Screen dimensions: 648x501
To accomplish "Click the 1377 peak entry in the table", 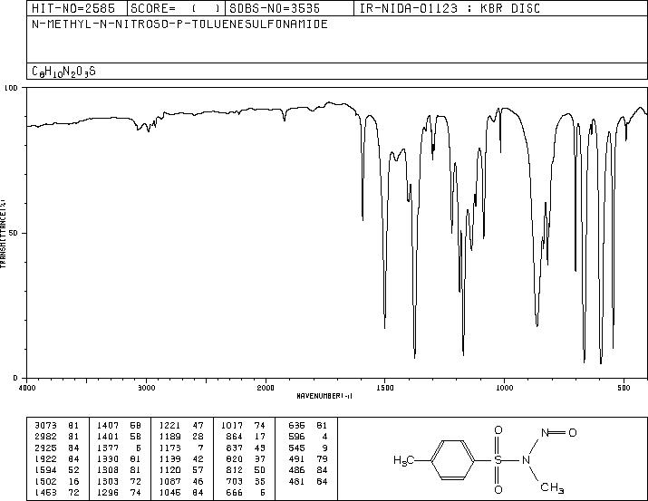I will point(119,448).
